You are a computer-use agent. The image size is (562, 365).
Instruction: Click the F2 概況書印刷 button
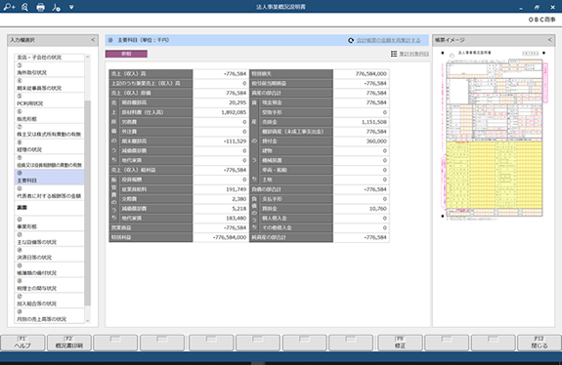pos(69,343)
